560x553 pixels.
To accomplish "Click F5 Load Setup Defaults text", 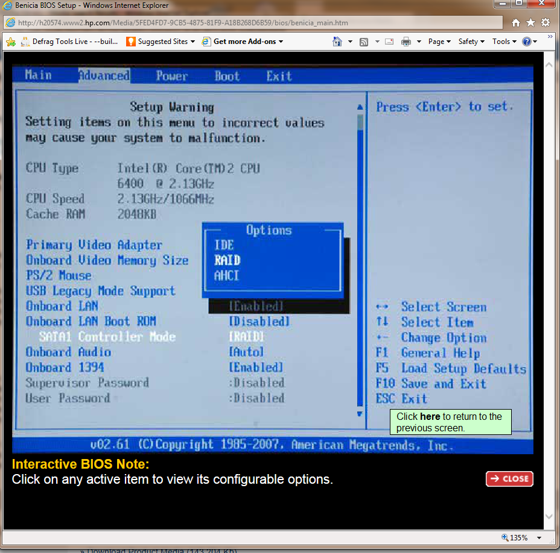I will pyautogui.click(x=451, y=368).
